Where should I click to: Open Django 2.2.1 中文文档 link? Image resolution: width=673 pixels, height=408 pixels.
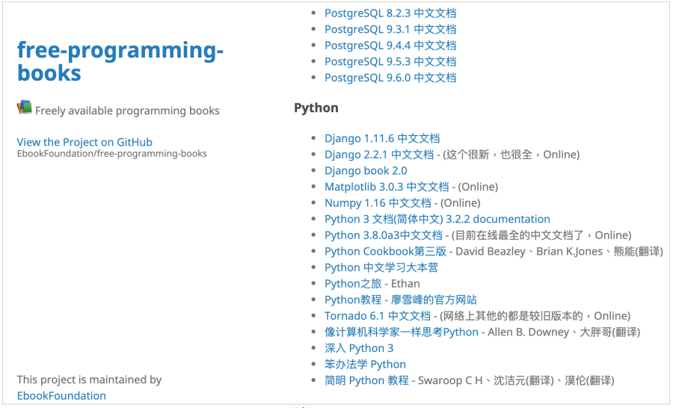coord(379,155)
